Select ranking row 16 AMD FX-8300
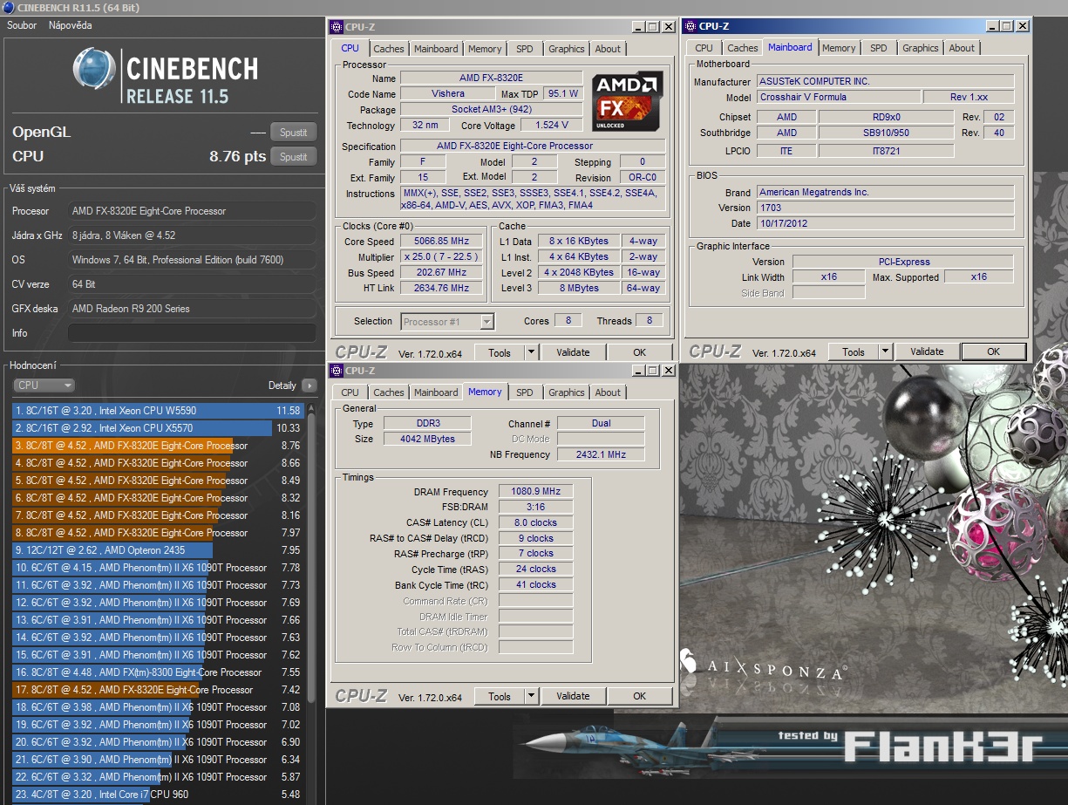The width and height of the screenshot is (1068, 805). click(158, 672)
